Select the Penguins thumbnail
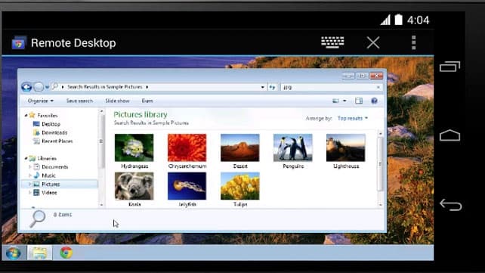 293,147
